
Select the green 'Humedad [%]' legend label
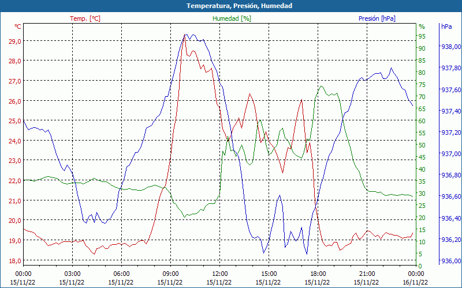(232, 18)
